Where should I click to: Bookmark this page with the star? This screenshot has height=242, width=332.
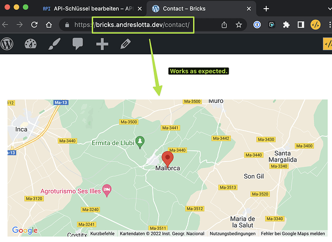pos(239,25)
